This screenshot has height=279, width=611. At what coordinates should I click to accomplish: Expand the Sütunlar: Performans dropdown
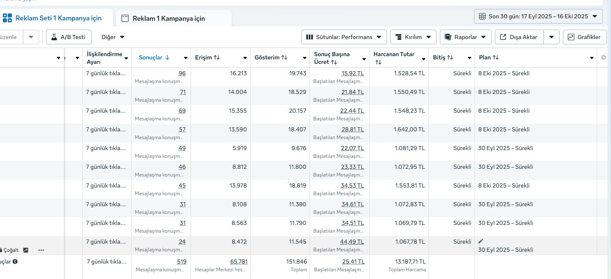click(x=344, y=37)
